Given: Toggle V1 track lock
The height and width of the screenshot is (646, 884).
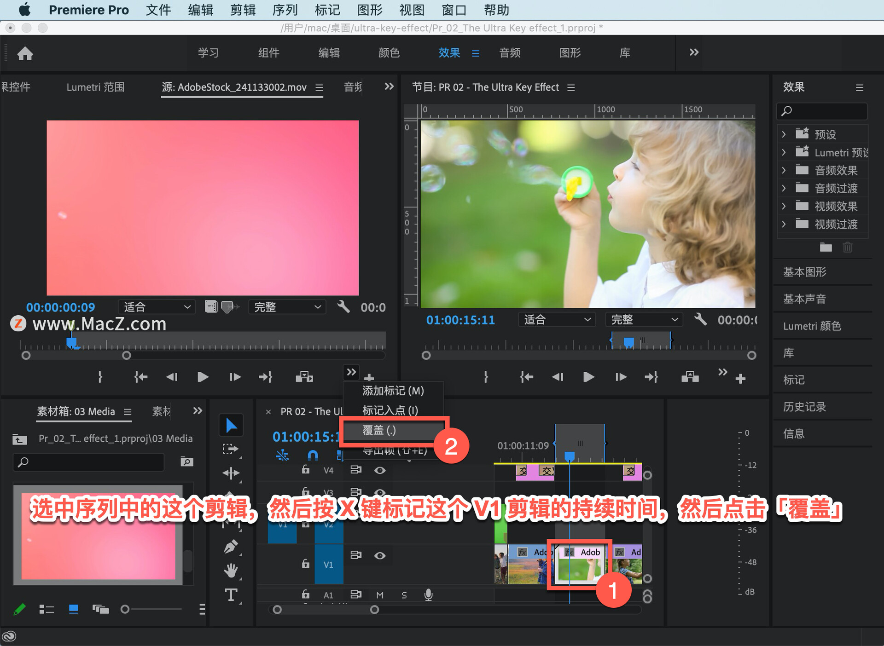Looking at the screenshot, I should point(305,563).
